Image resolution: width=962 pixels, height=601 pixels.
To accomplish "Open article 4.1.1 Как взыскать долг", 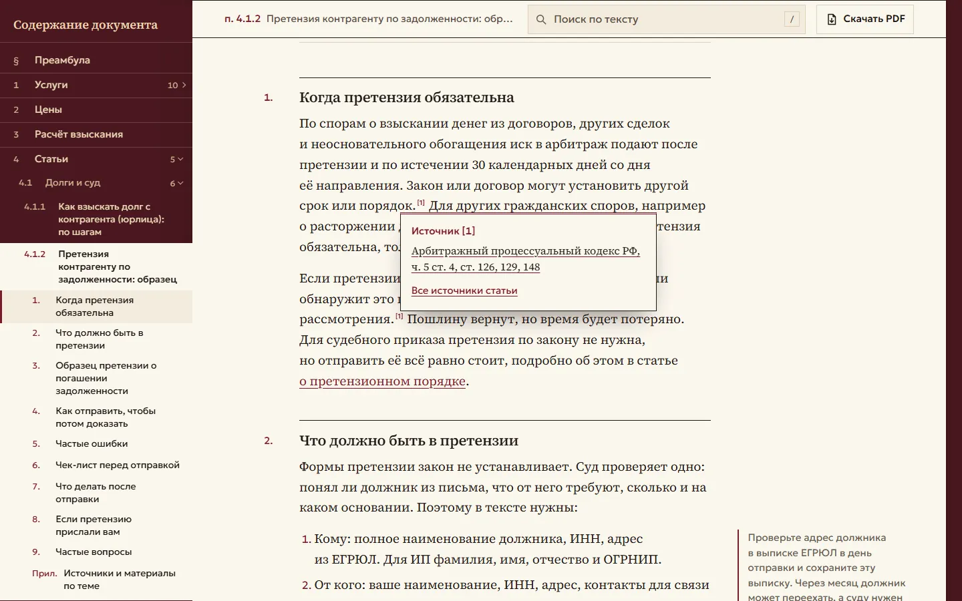I will [x=96, y=219].
